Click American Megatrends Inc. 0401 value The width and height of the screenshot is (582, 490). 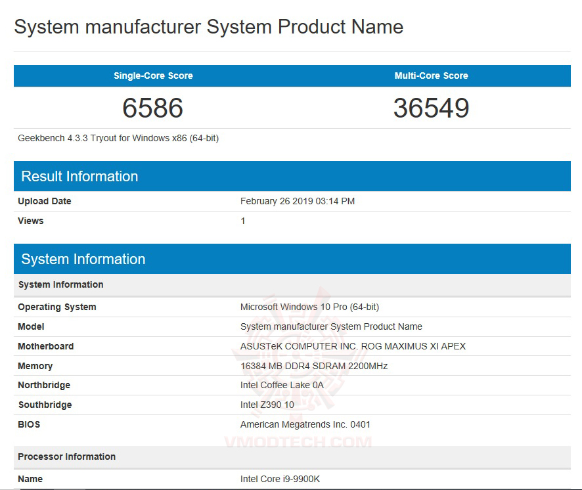coord(305,425)
